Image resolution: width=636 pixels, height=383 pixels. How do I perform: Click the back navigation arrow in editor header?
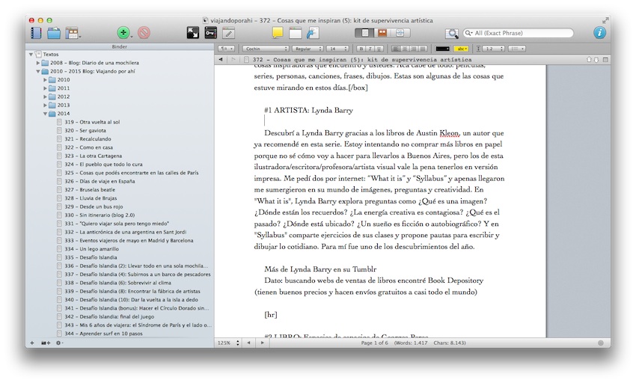(221, 59)
